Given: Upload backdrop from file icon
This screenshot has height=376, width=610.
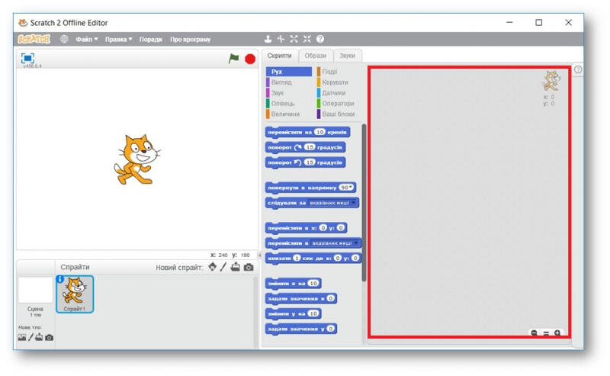Looking at the screenshot, I should (x=39, y=337).
